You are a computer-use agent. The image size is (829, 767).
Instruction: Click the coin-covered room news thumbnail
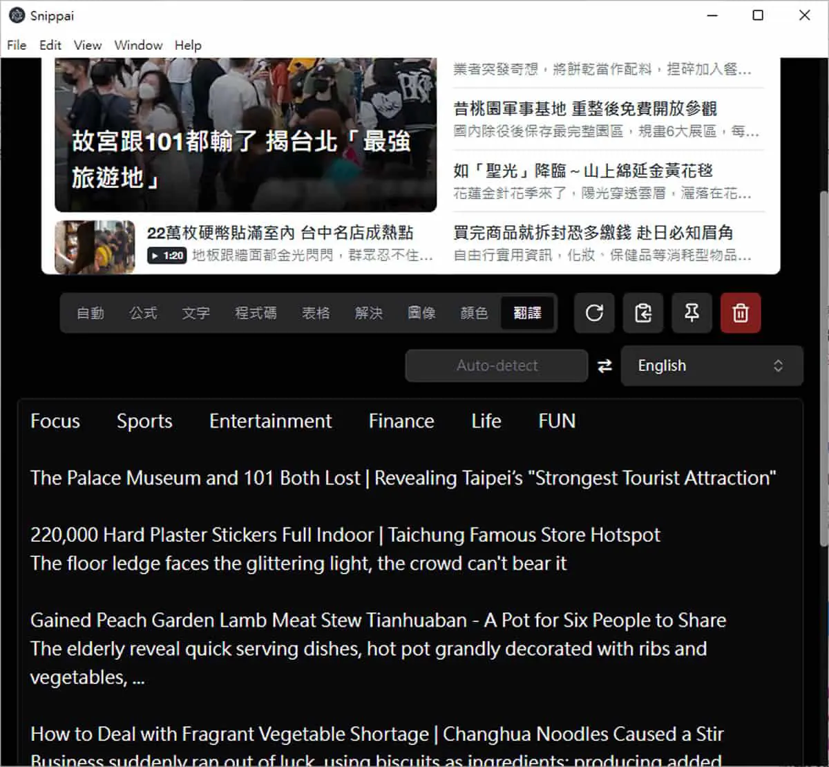point(95,247)
